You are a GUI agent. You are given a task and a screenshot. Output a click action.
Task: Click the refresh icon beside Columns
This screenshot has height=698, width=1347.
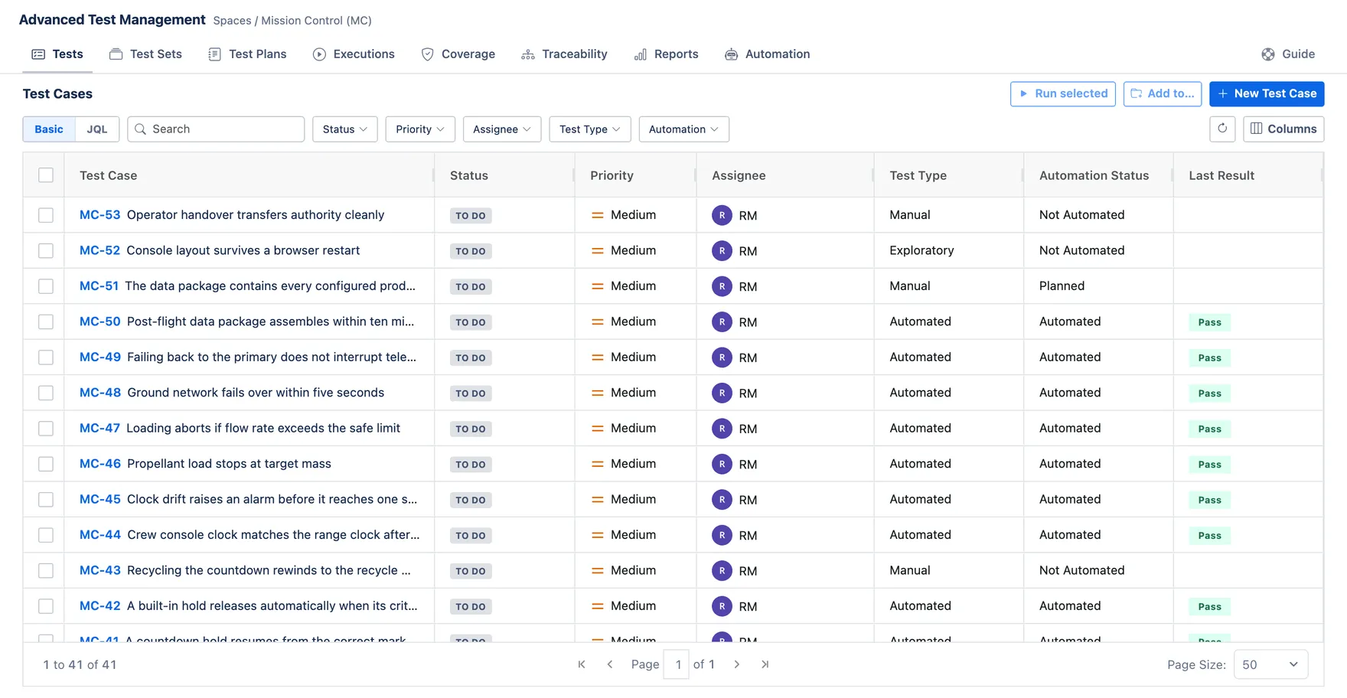click(1222, 129)
